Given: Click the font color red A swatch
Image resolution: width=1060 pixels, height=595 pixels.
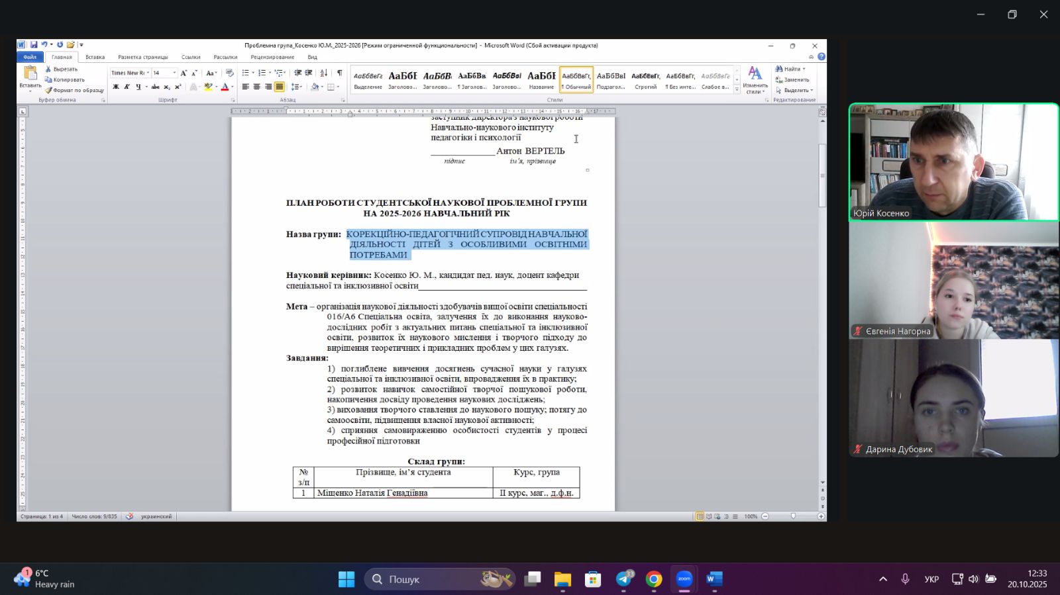Looking at the screenshot, I should 225,87.
